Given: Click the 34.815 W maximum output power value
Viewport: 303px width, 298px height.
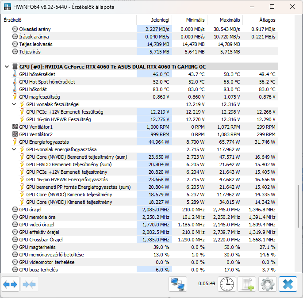Looking at the screenshot, I should tap(230, 202).
